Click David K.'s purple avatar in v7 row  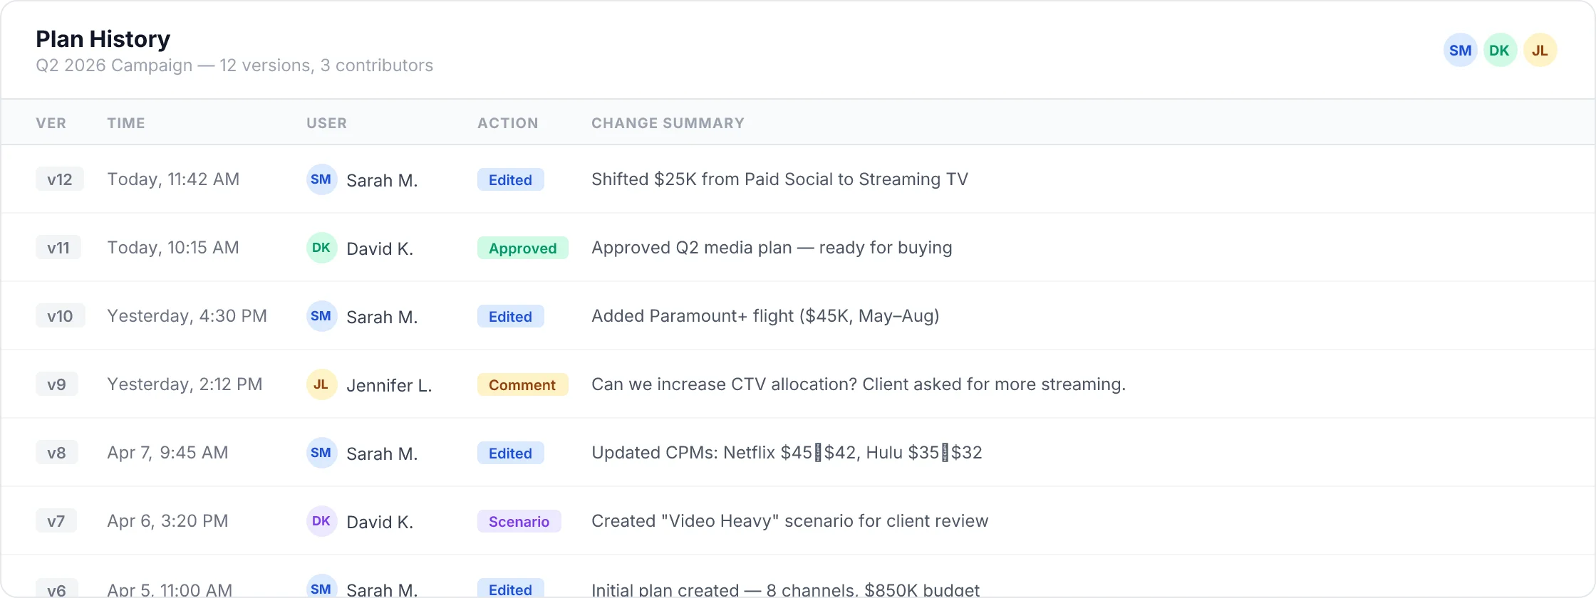click(x=321, y=521)
